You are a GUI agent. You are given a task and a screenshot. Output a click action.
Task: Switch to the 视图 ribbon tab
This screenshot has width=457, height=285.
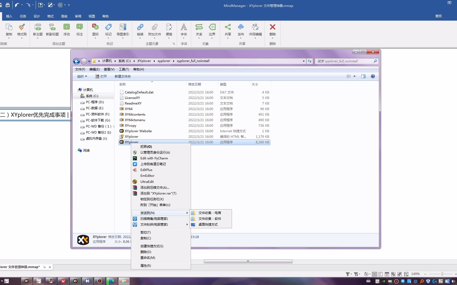(x=92, y=16)
